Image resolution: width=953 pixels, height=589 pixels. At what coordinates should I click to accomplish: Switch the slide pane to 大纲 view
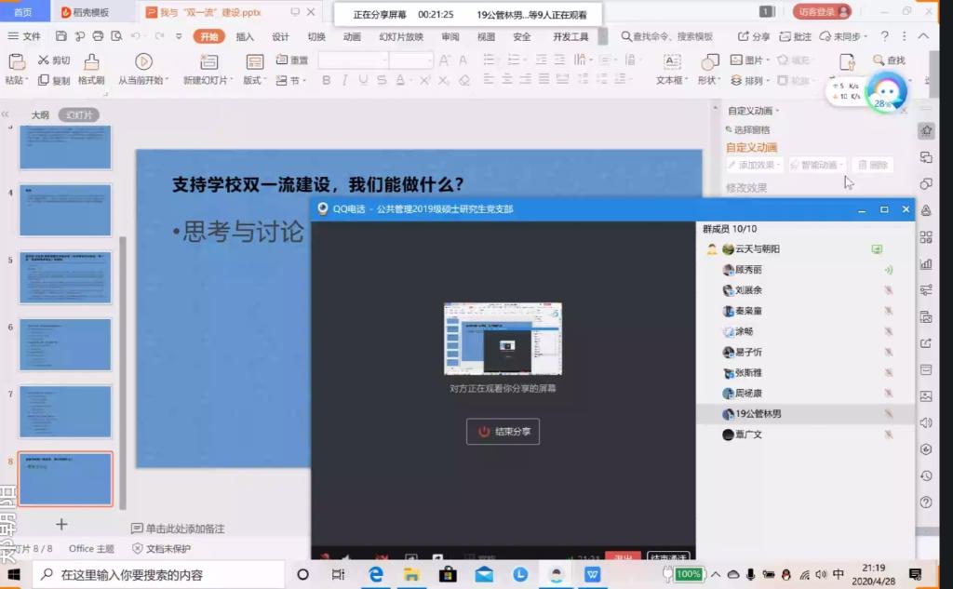pos(40,115)
